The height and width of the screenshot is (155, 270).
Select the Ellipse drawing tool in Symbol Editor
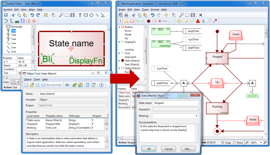coord(91,15)
